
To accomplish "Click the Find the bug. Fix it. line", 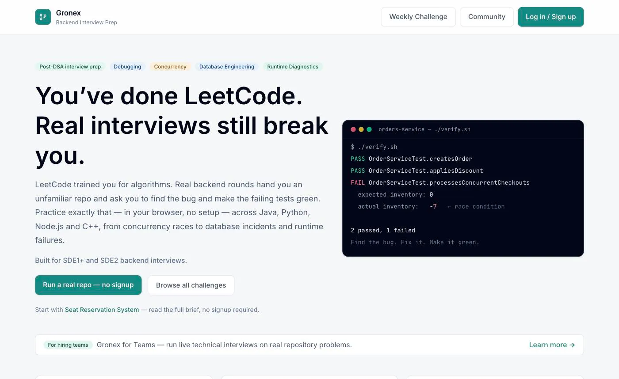I will click(415, 242).
